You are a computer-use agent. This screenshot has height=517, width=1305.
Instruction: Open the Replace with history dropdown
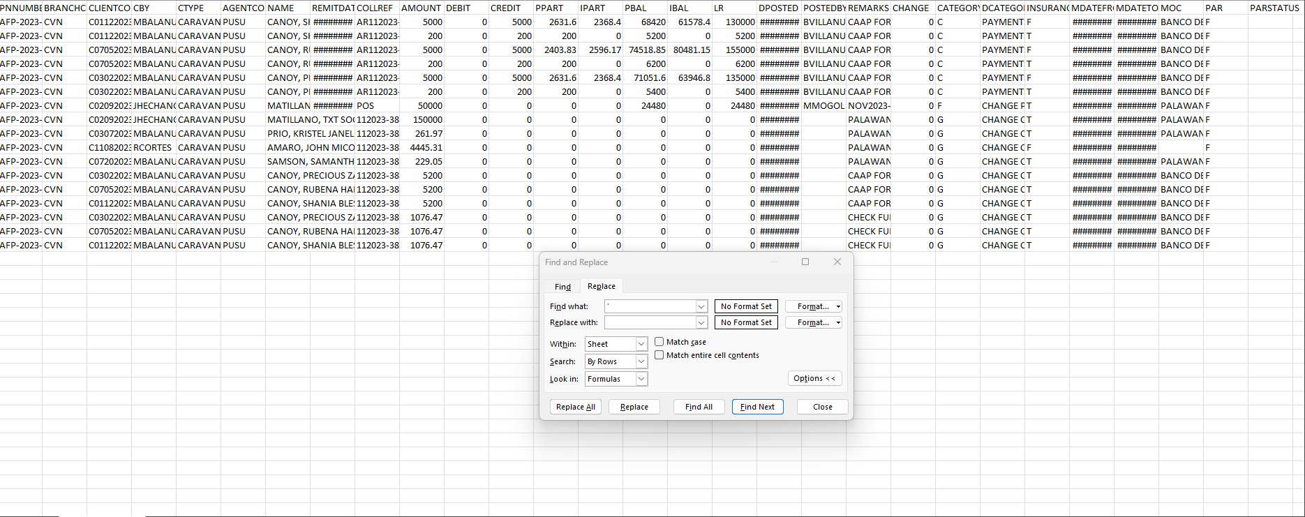point(701,322)
